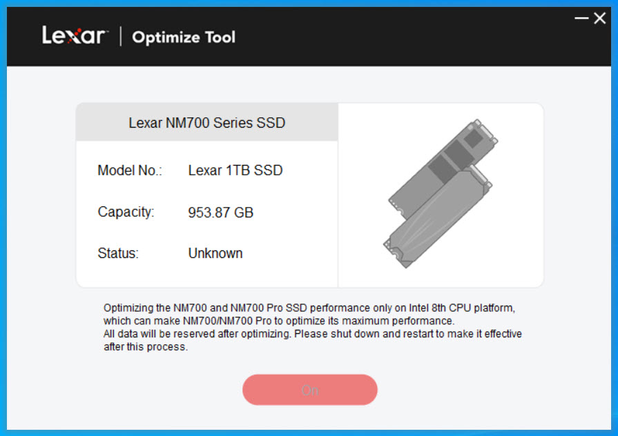Click the "Capacity:" label
Image resolution: width=618 pixels, height=436 pixels.
click(126, 212)
